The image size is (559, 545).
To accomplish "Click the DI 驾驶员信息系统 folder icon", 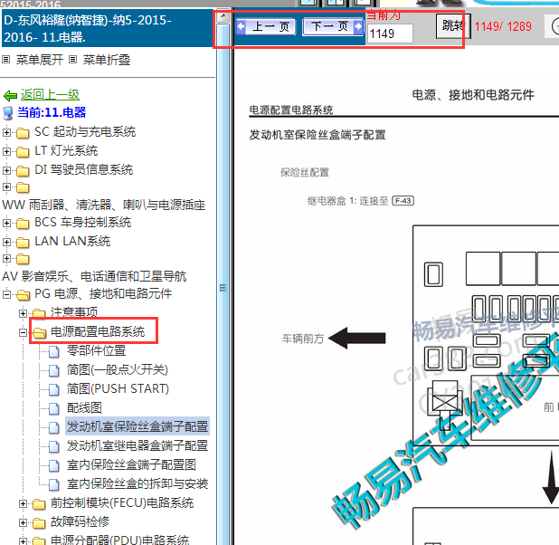I will click(x=23, y=171).
